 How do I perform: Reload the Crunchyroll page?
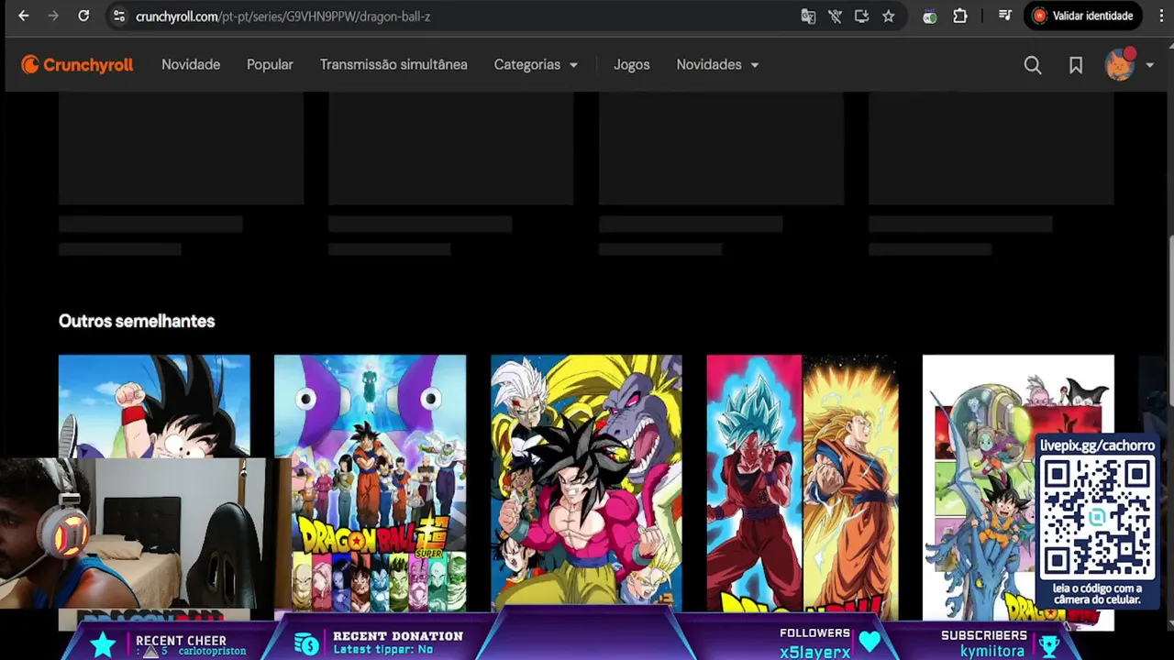click(83, 16)
